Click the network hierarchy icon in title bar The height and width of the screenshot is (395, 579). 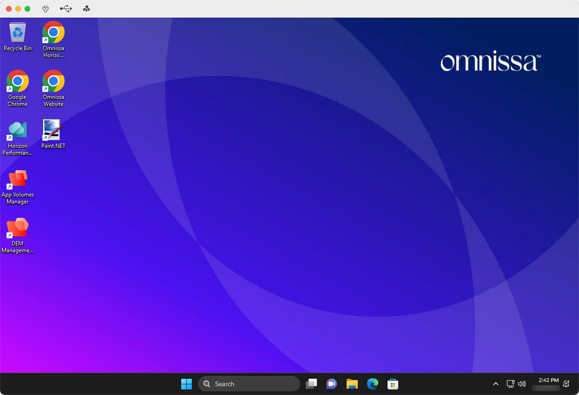pyautogui.click(x=86, y=9)
